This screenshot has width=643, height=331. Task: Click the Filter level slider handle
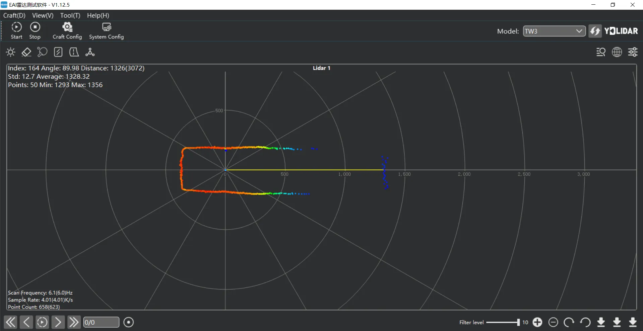coord(518,322)
